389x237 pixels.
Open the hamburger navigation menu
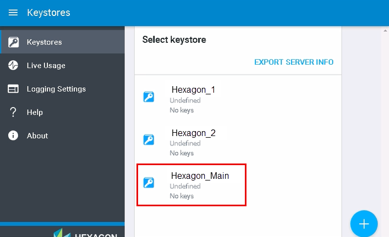(x=13, y=13)
